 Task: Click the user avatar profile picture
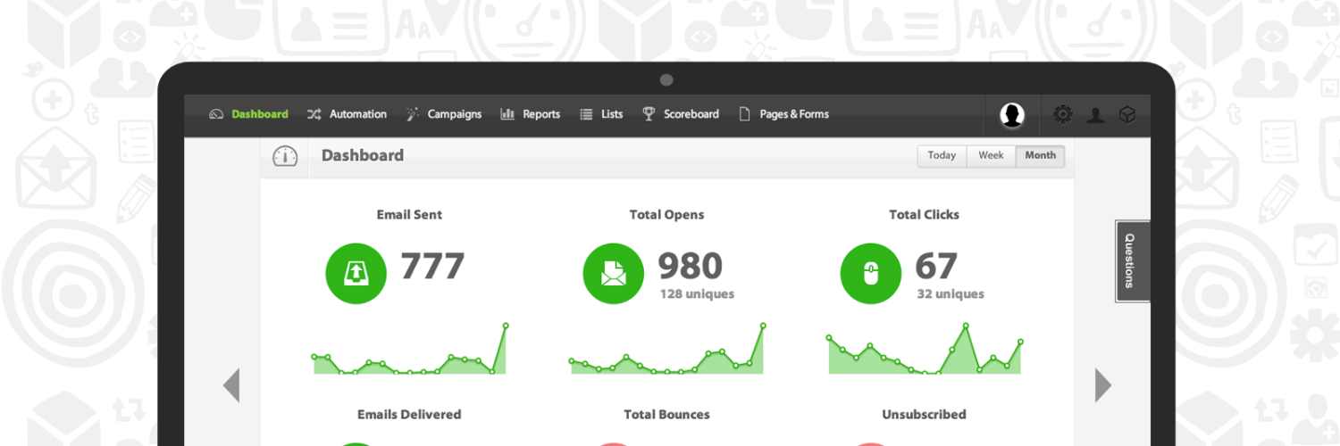point(1012,114)
